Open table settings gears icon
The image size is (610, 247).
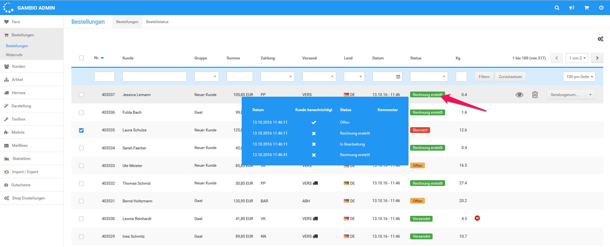(x=600, y=39)
